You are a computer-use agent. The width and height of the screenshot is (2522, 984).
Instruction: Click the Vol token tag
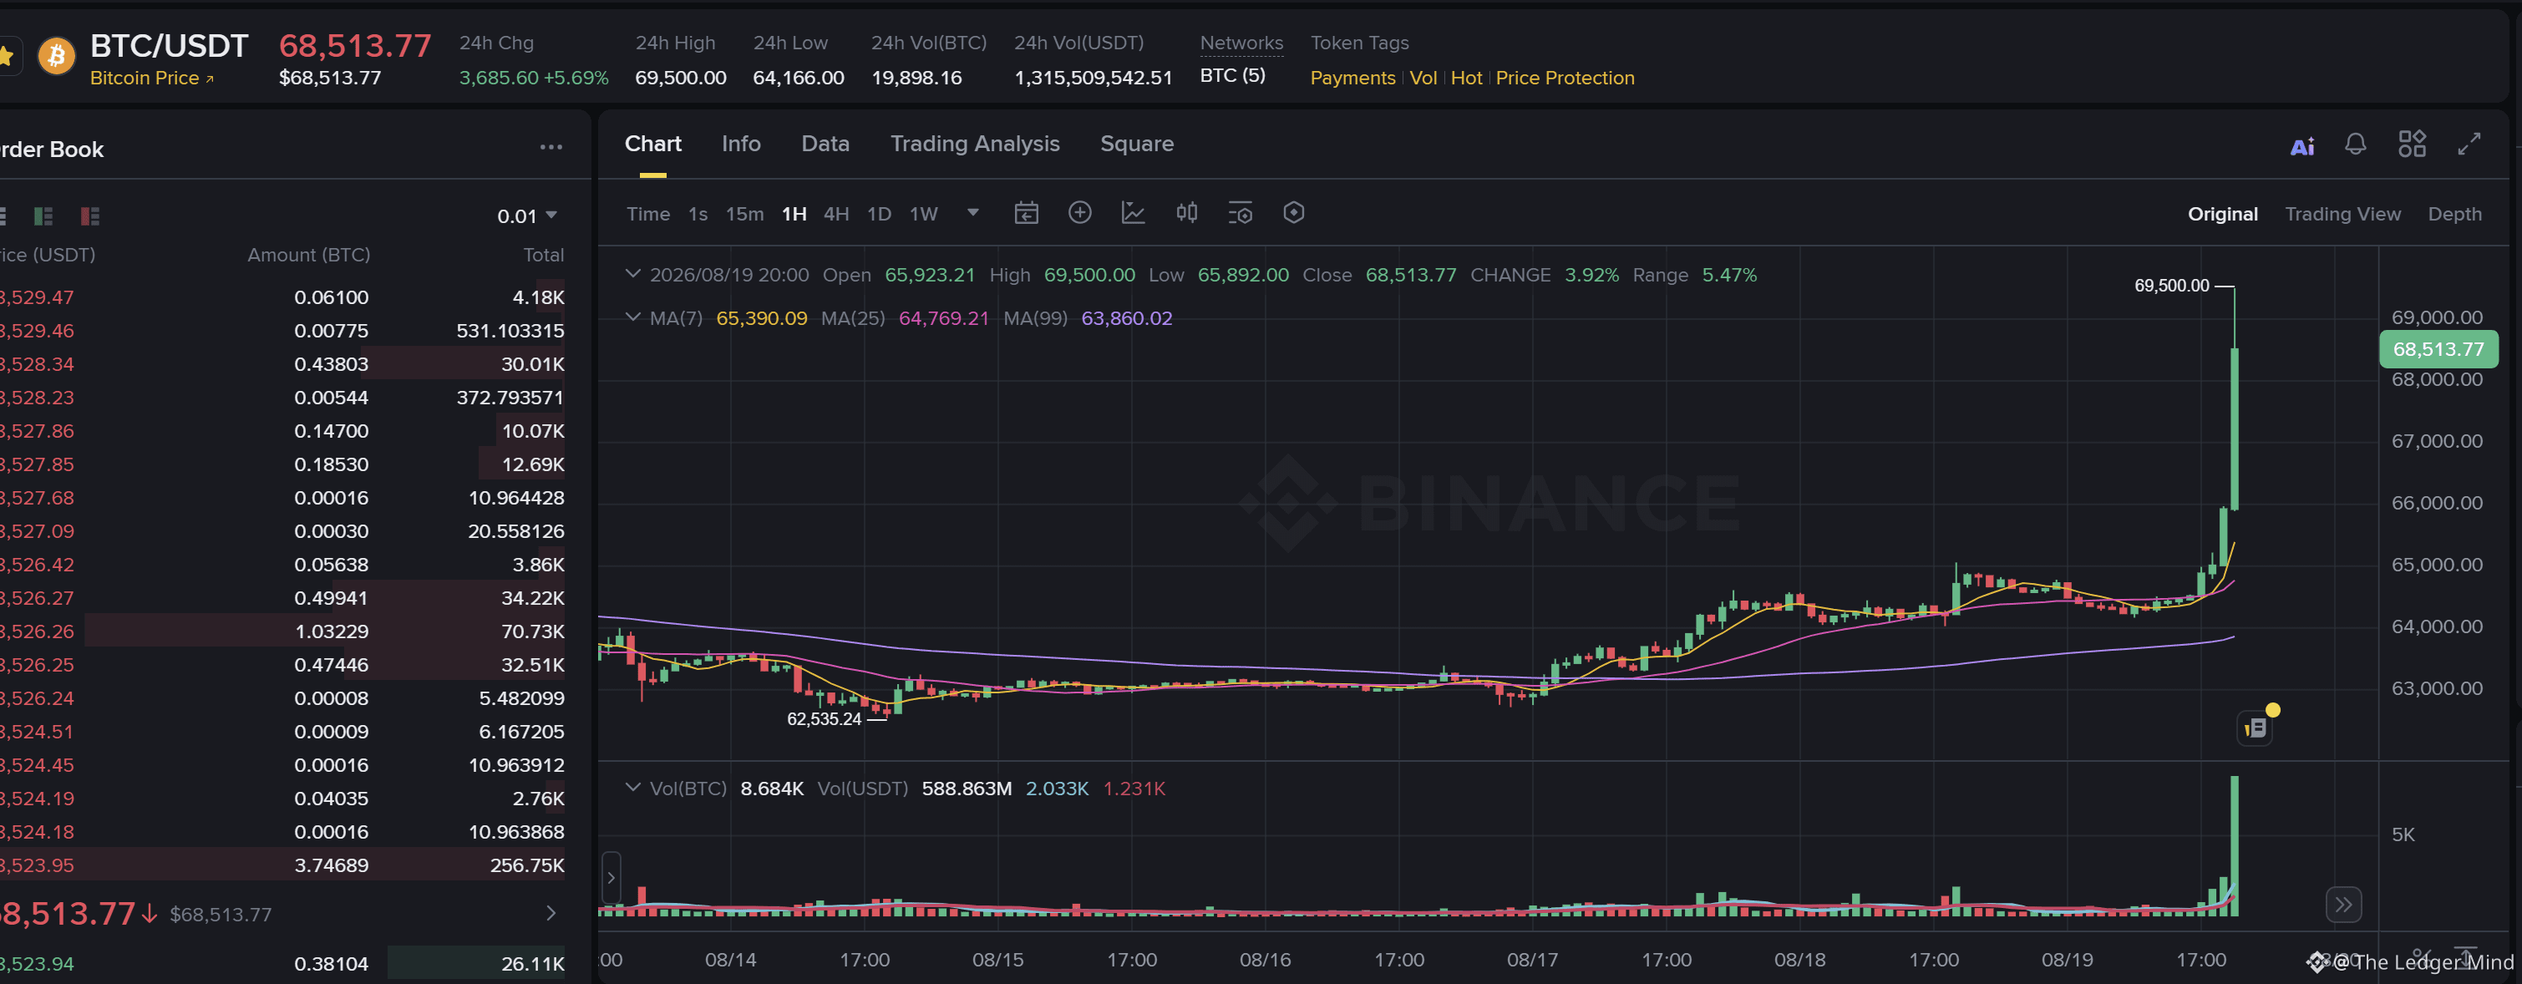coord(1423,78)
